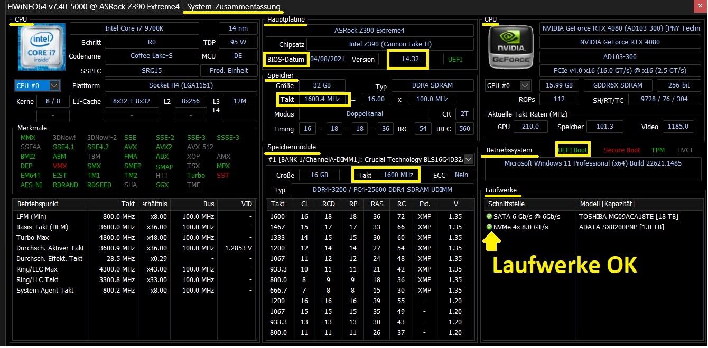The width and height of the screenshot is (708, 348).
Task: Click the HVCI label
Action: click(x=685, y=150)
